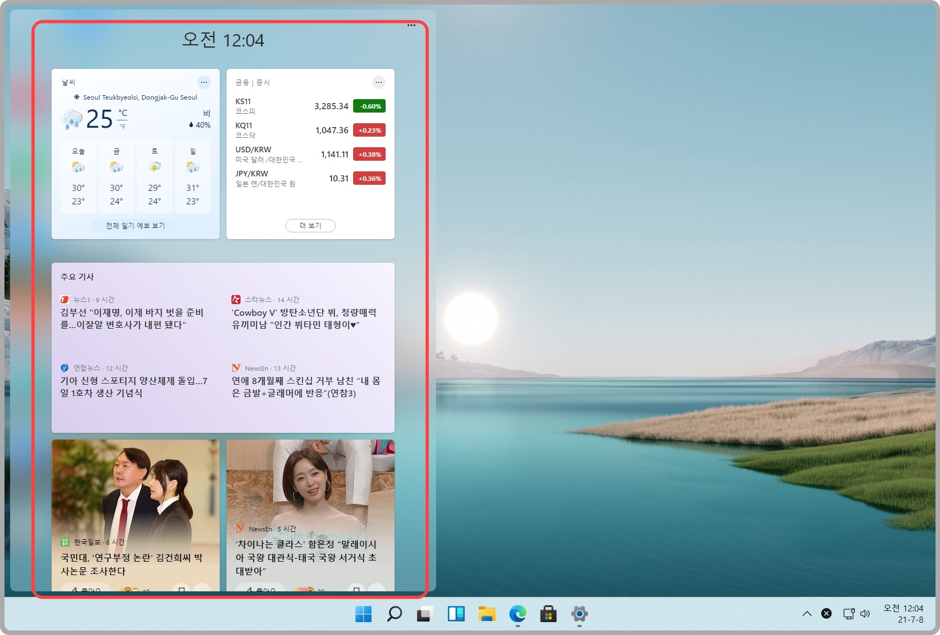Open 기아 신형 스포티지 news headline
The height and width of the screenshot is (635, 940).
pyautogui.click(x=134, y=387)
